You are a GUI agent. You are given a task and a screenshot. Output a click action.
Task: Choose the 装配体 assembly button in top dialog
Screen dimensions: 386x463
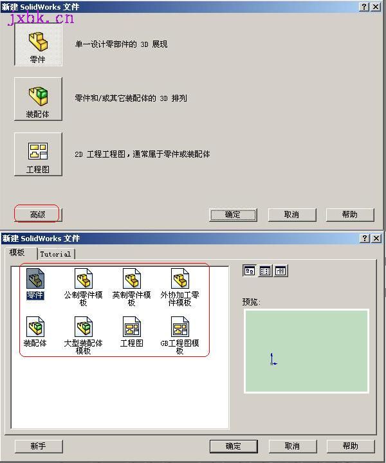click(x=38, y=99)
